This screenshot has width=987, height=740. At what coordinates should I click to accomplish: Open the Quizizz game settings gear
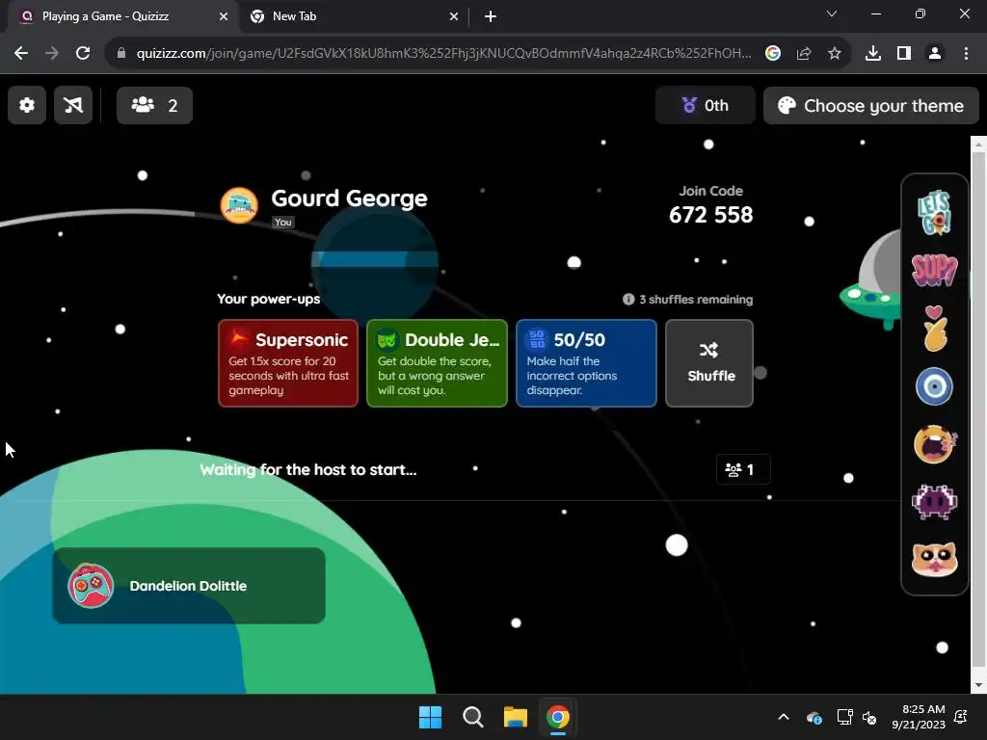point(26,105)
